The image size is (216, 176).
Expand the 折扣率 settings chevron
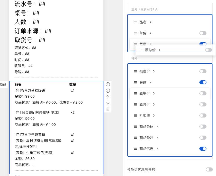pos(154,115)
